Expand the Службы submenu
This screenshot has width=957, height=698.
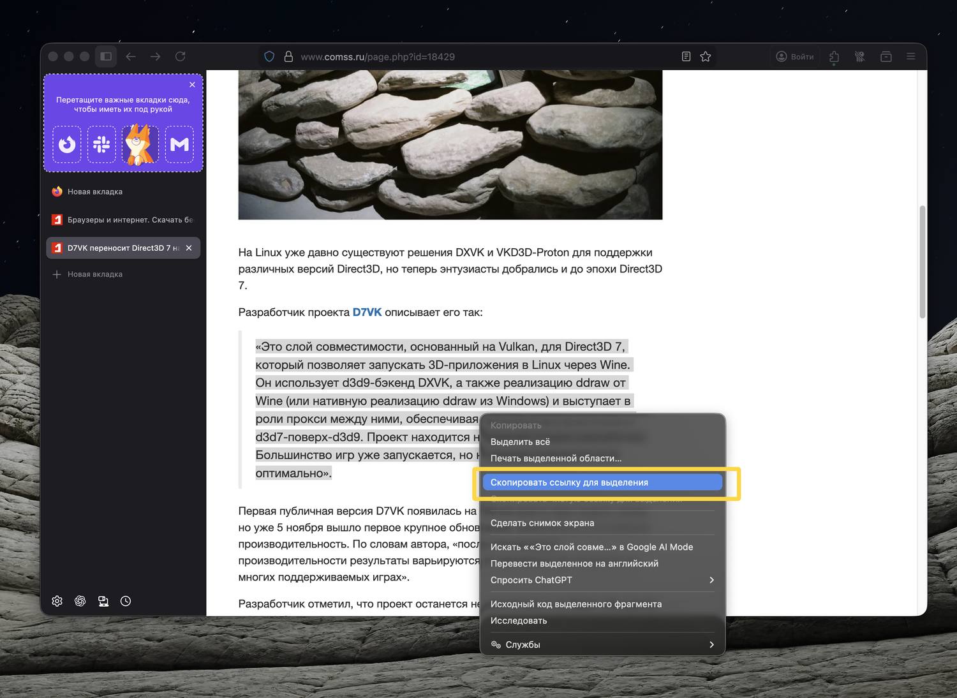(x=603, y=644)
